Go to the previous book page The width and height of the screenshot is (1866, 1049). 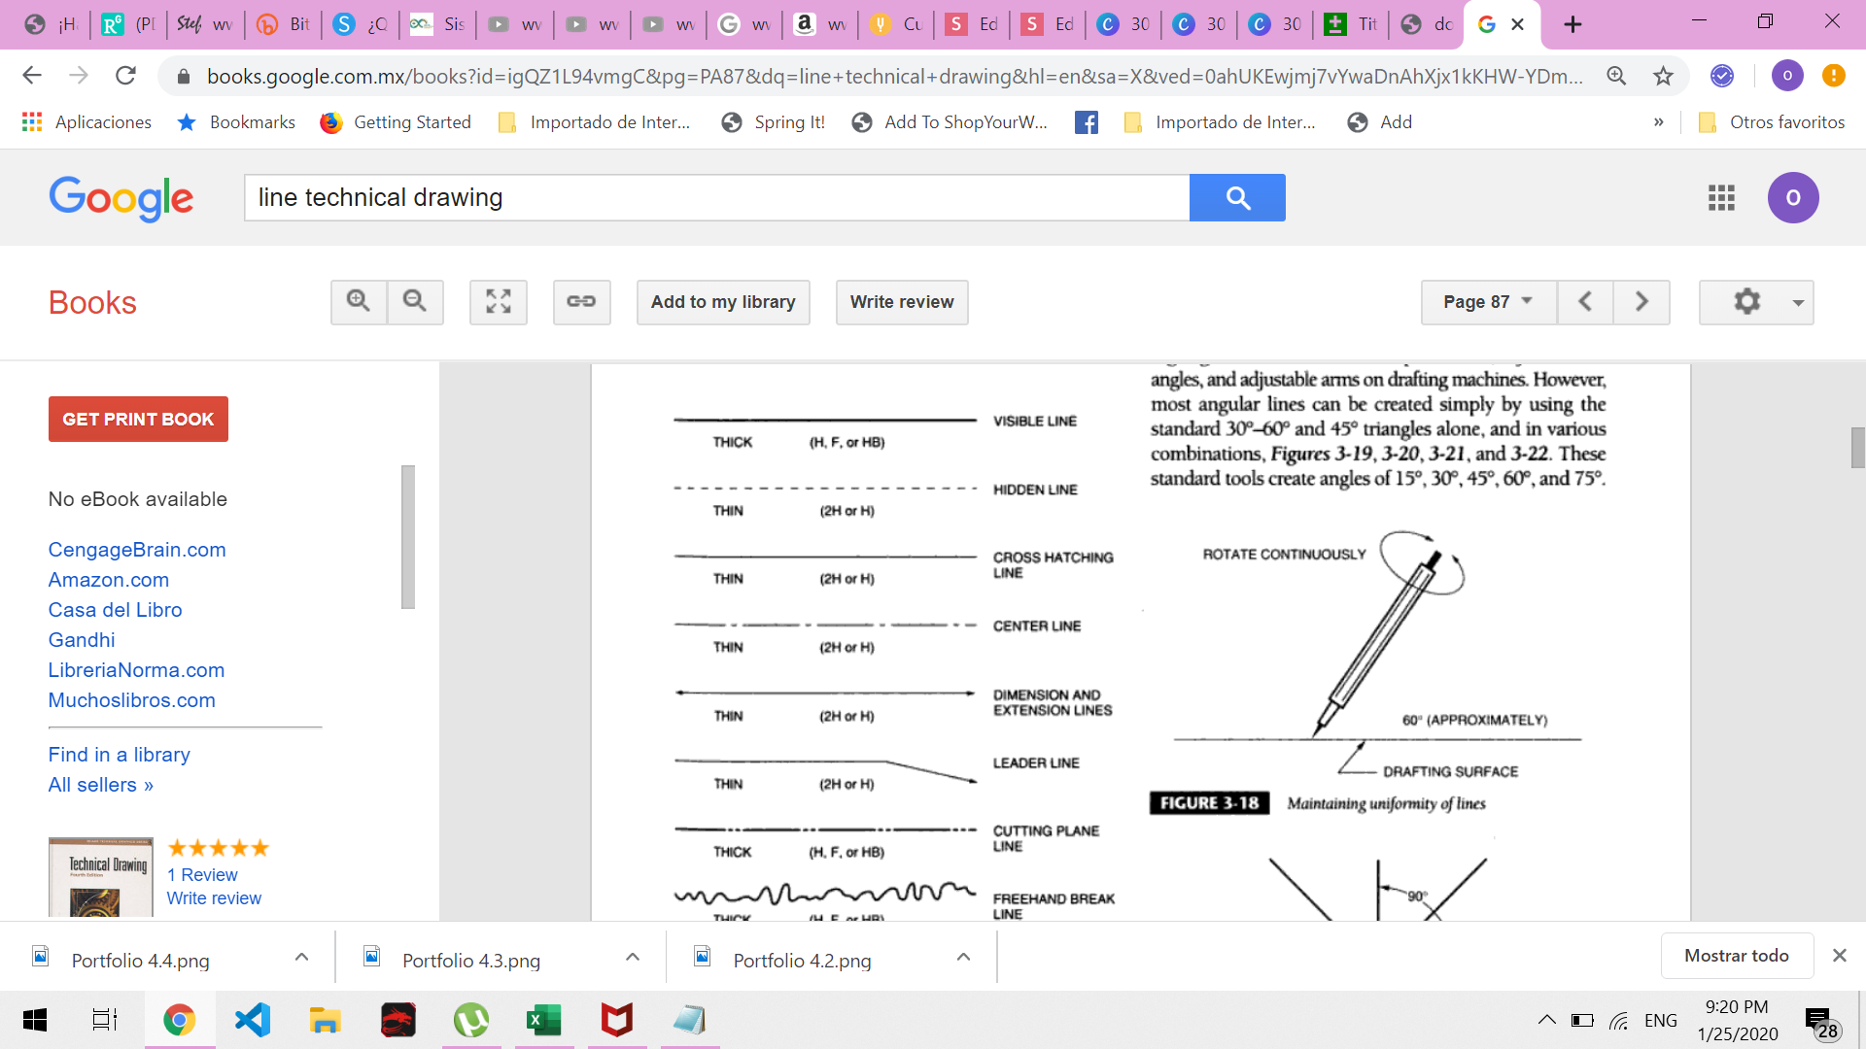(1585, 302)
